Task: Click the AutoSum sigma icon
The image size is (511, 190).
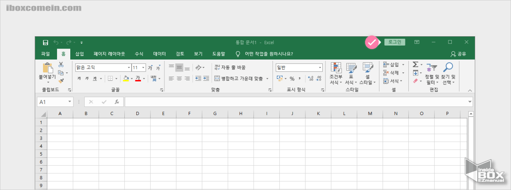Action: [x=416, y=64]
